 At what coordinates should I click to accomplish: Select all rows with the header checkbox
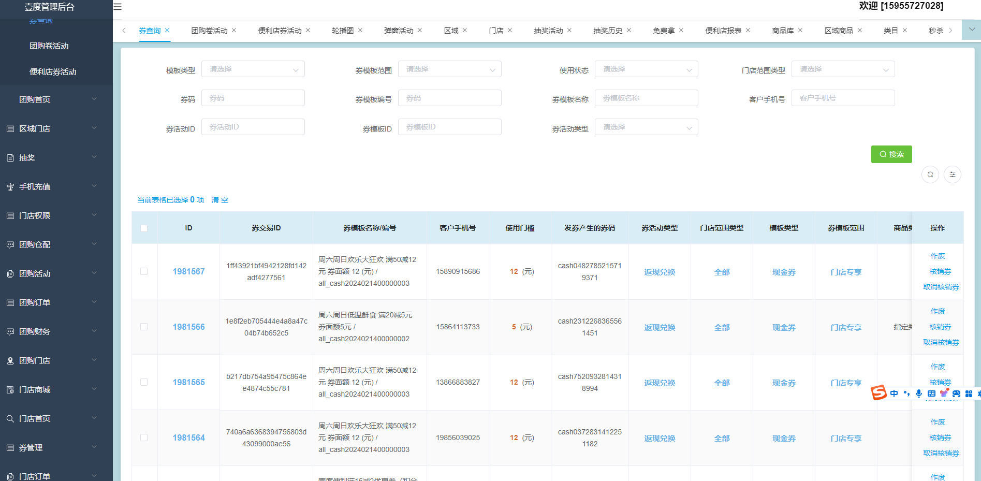[x=144, y=228]
